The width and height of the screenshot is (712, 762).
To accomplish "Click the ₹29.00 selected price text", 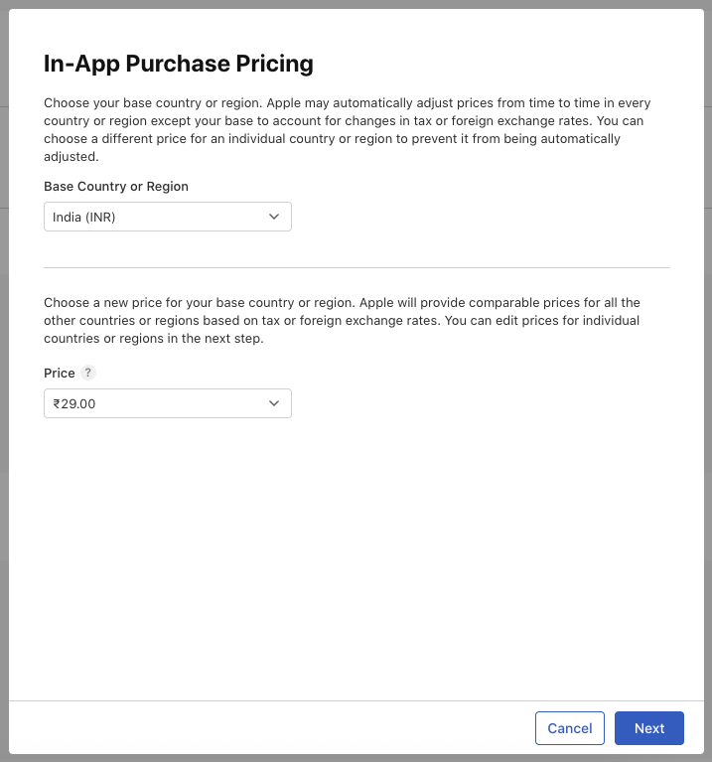I will (x=74, y=403).
